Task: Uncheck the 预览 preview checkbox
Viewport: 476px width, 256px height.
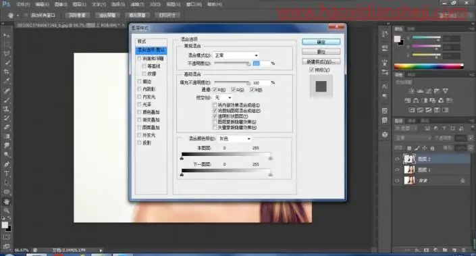Action: [311, 70]
